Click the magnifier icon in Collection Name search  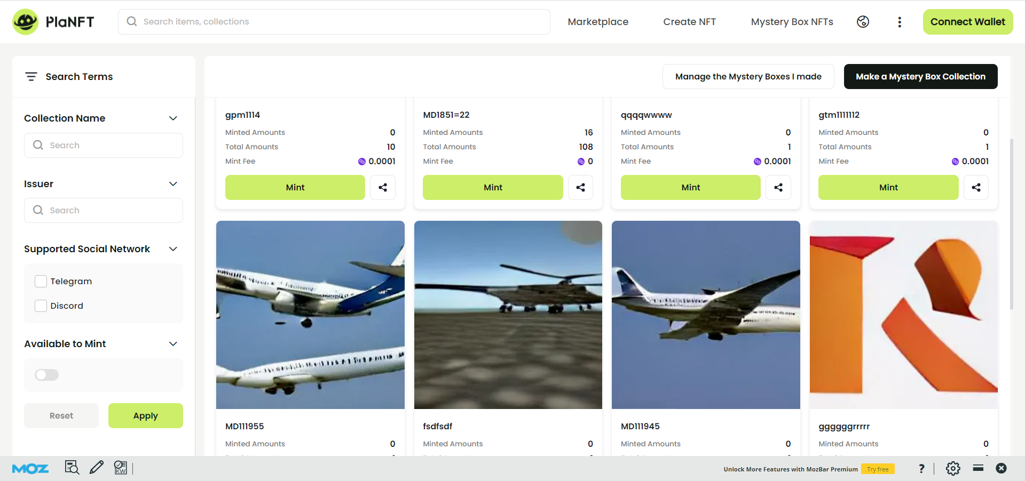[x=38, y=145]
